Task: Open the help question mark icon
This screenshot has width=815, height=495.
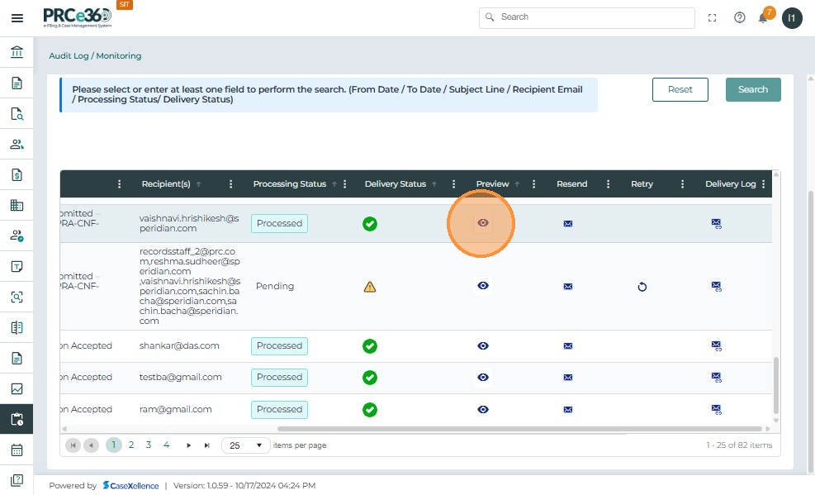Action: pos(739,17)
